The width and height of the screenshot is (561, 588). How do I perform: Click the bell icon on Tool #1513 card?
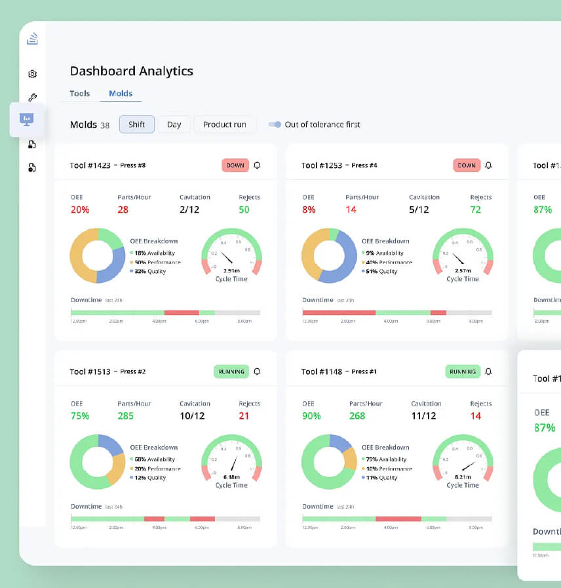[257, 371]
